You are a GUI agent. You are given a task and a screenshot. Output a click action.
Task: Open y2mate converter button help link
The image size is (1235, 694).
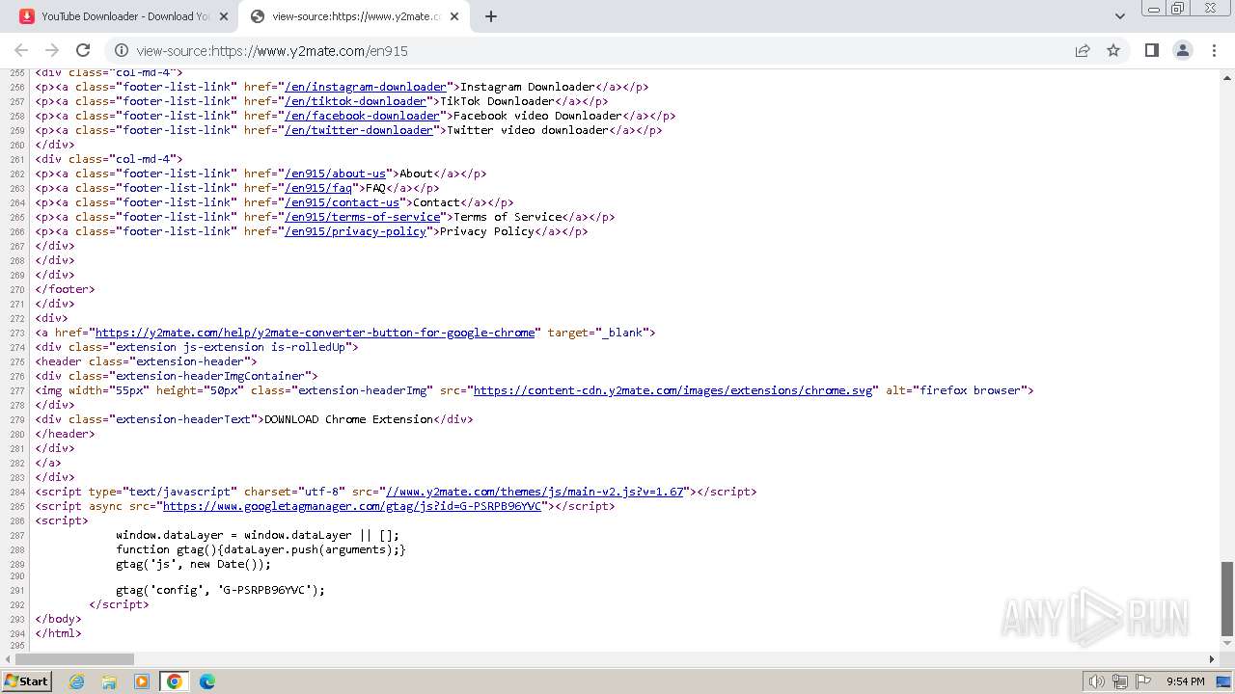315,333
